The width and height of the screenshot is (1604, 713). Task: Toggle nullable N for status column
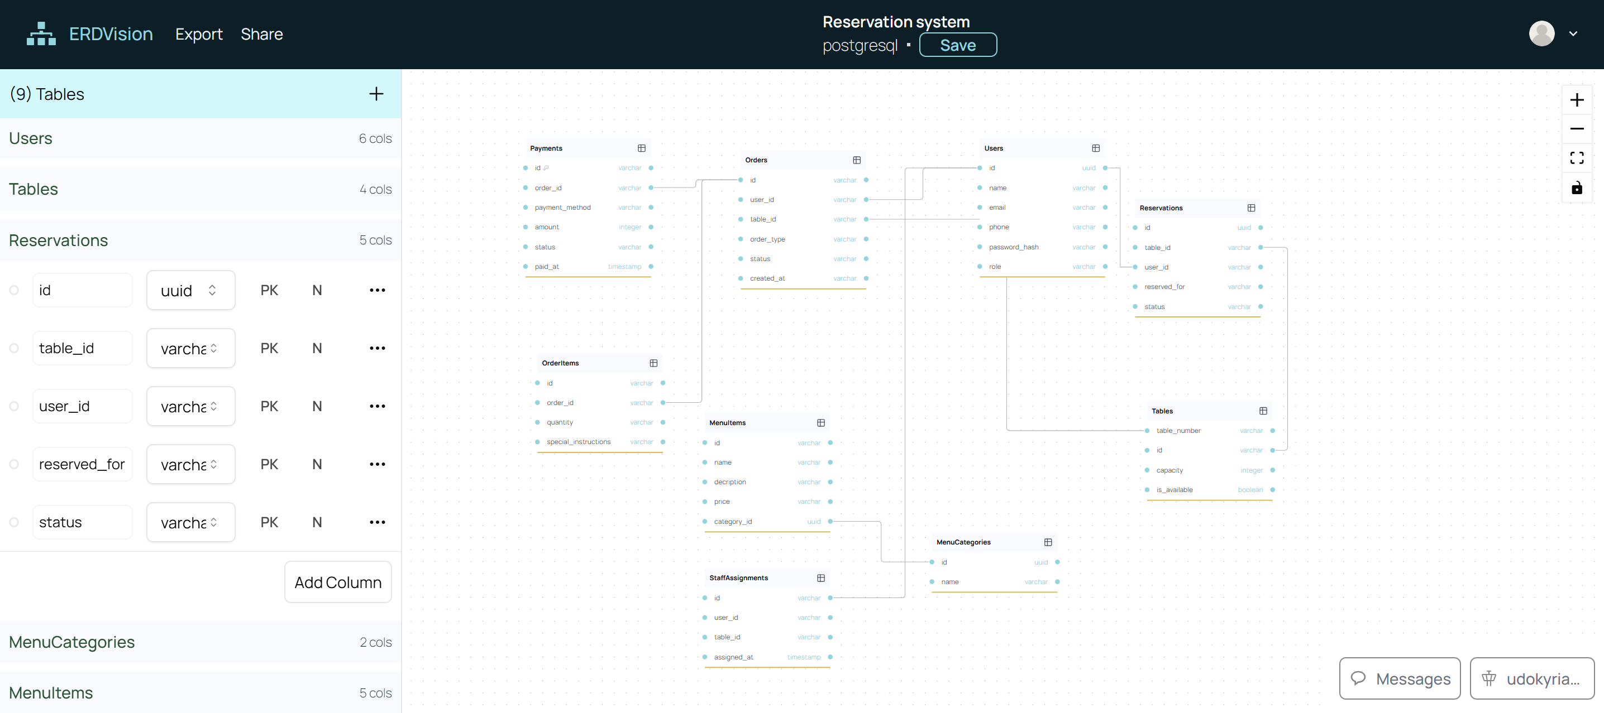pos(317,522)
